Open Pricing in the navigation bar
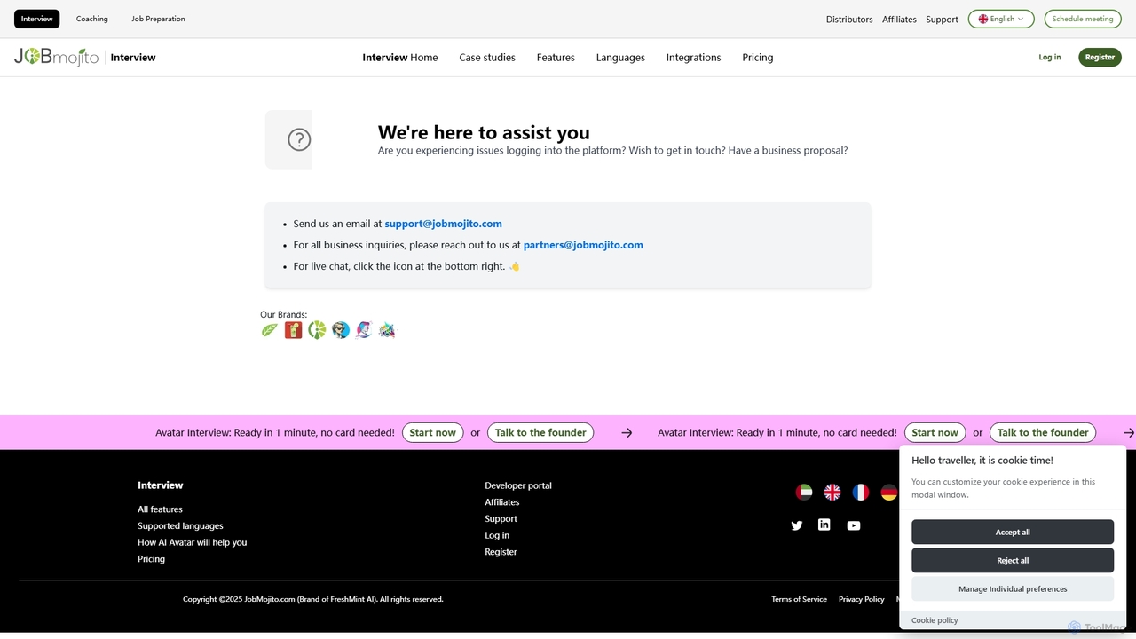Screen dimensions: 1136x639 [x=758, y=58]
